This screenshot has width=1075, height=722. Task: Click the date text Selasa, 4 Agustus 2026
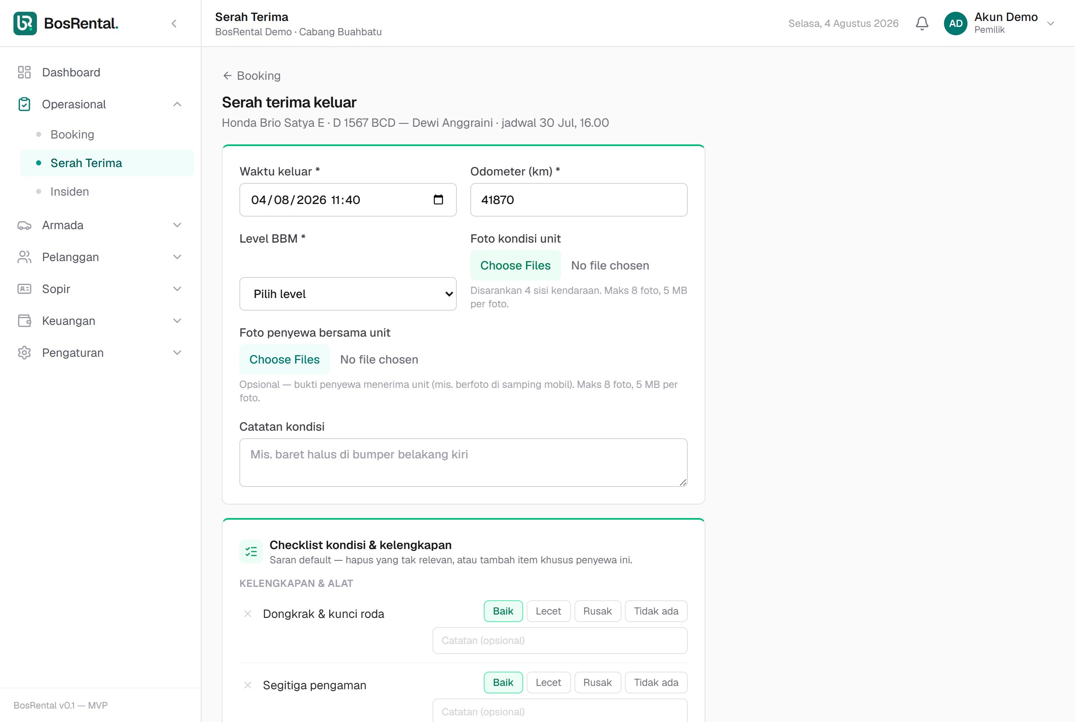tap(843, 24)
